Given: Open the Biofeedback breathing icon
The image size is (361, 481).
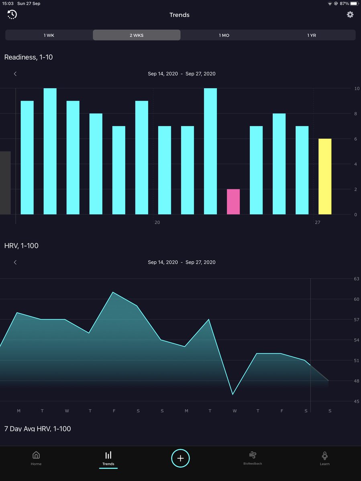Looking at the screenshot, I should pos(252,458).
